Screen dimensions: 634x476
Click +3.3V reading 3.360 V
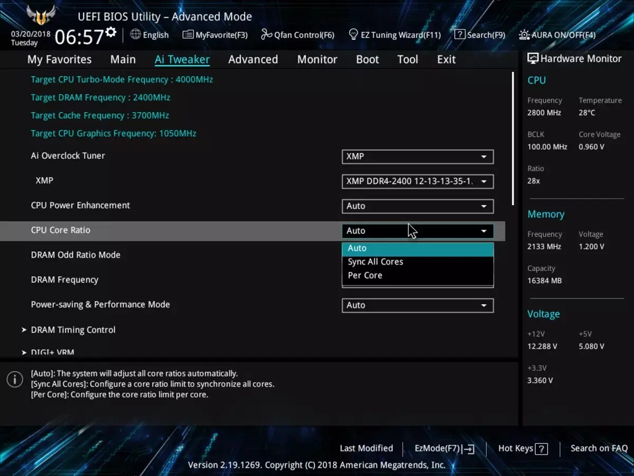tap(540, 381)
